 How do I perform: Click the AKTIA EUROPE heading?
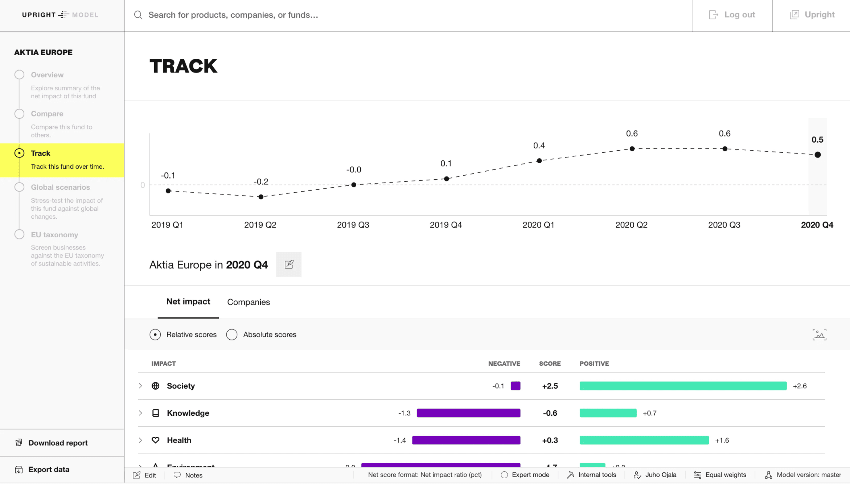[x=43, y=52]
